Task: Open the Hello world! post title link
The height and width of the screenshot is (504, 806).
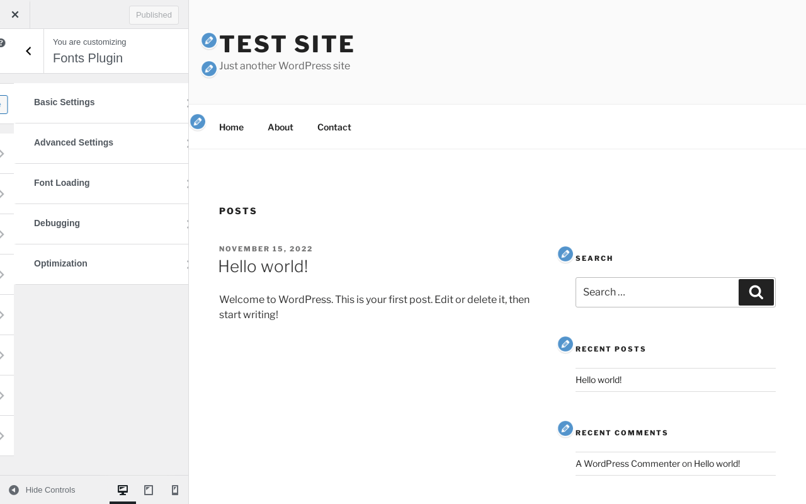Action: pyautogui.click(x=263, y=266)
